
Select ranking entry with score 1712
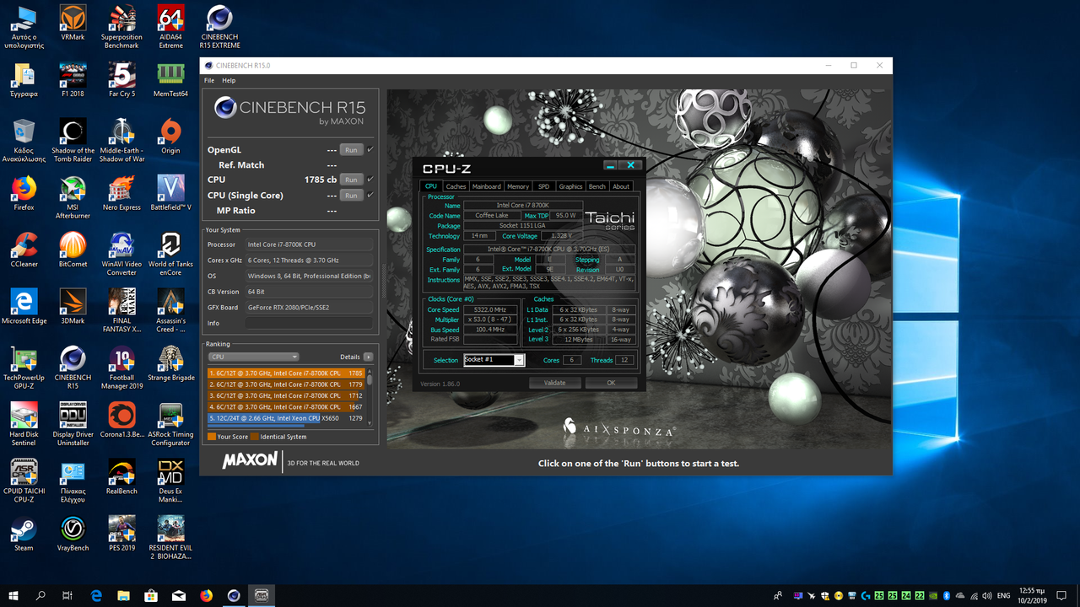click(x=286, y=395)
